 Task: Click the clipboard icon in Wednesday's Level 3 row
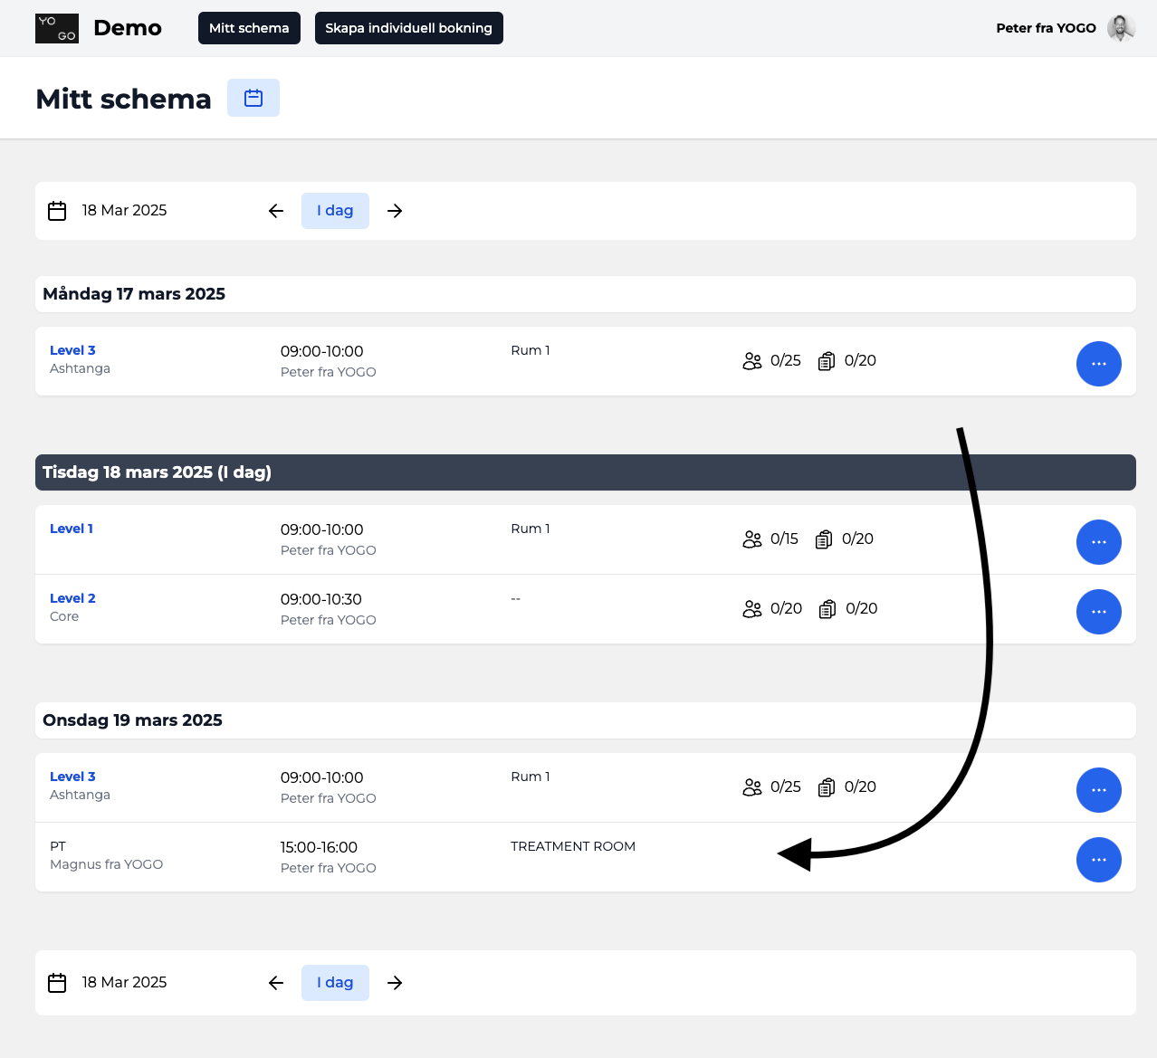tap(827, 787)
